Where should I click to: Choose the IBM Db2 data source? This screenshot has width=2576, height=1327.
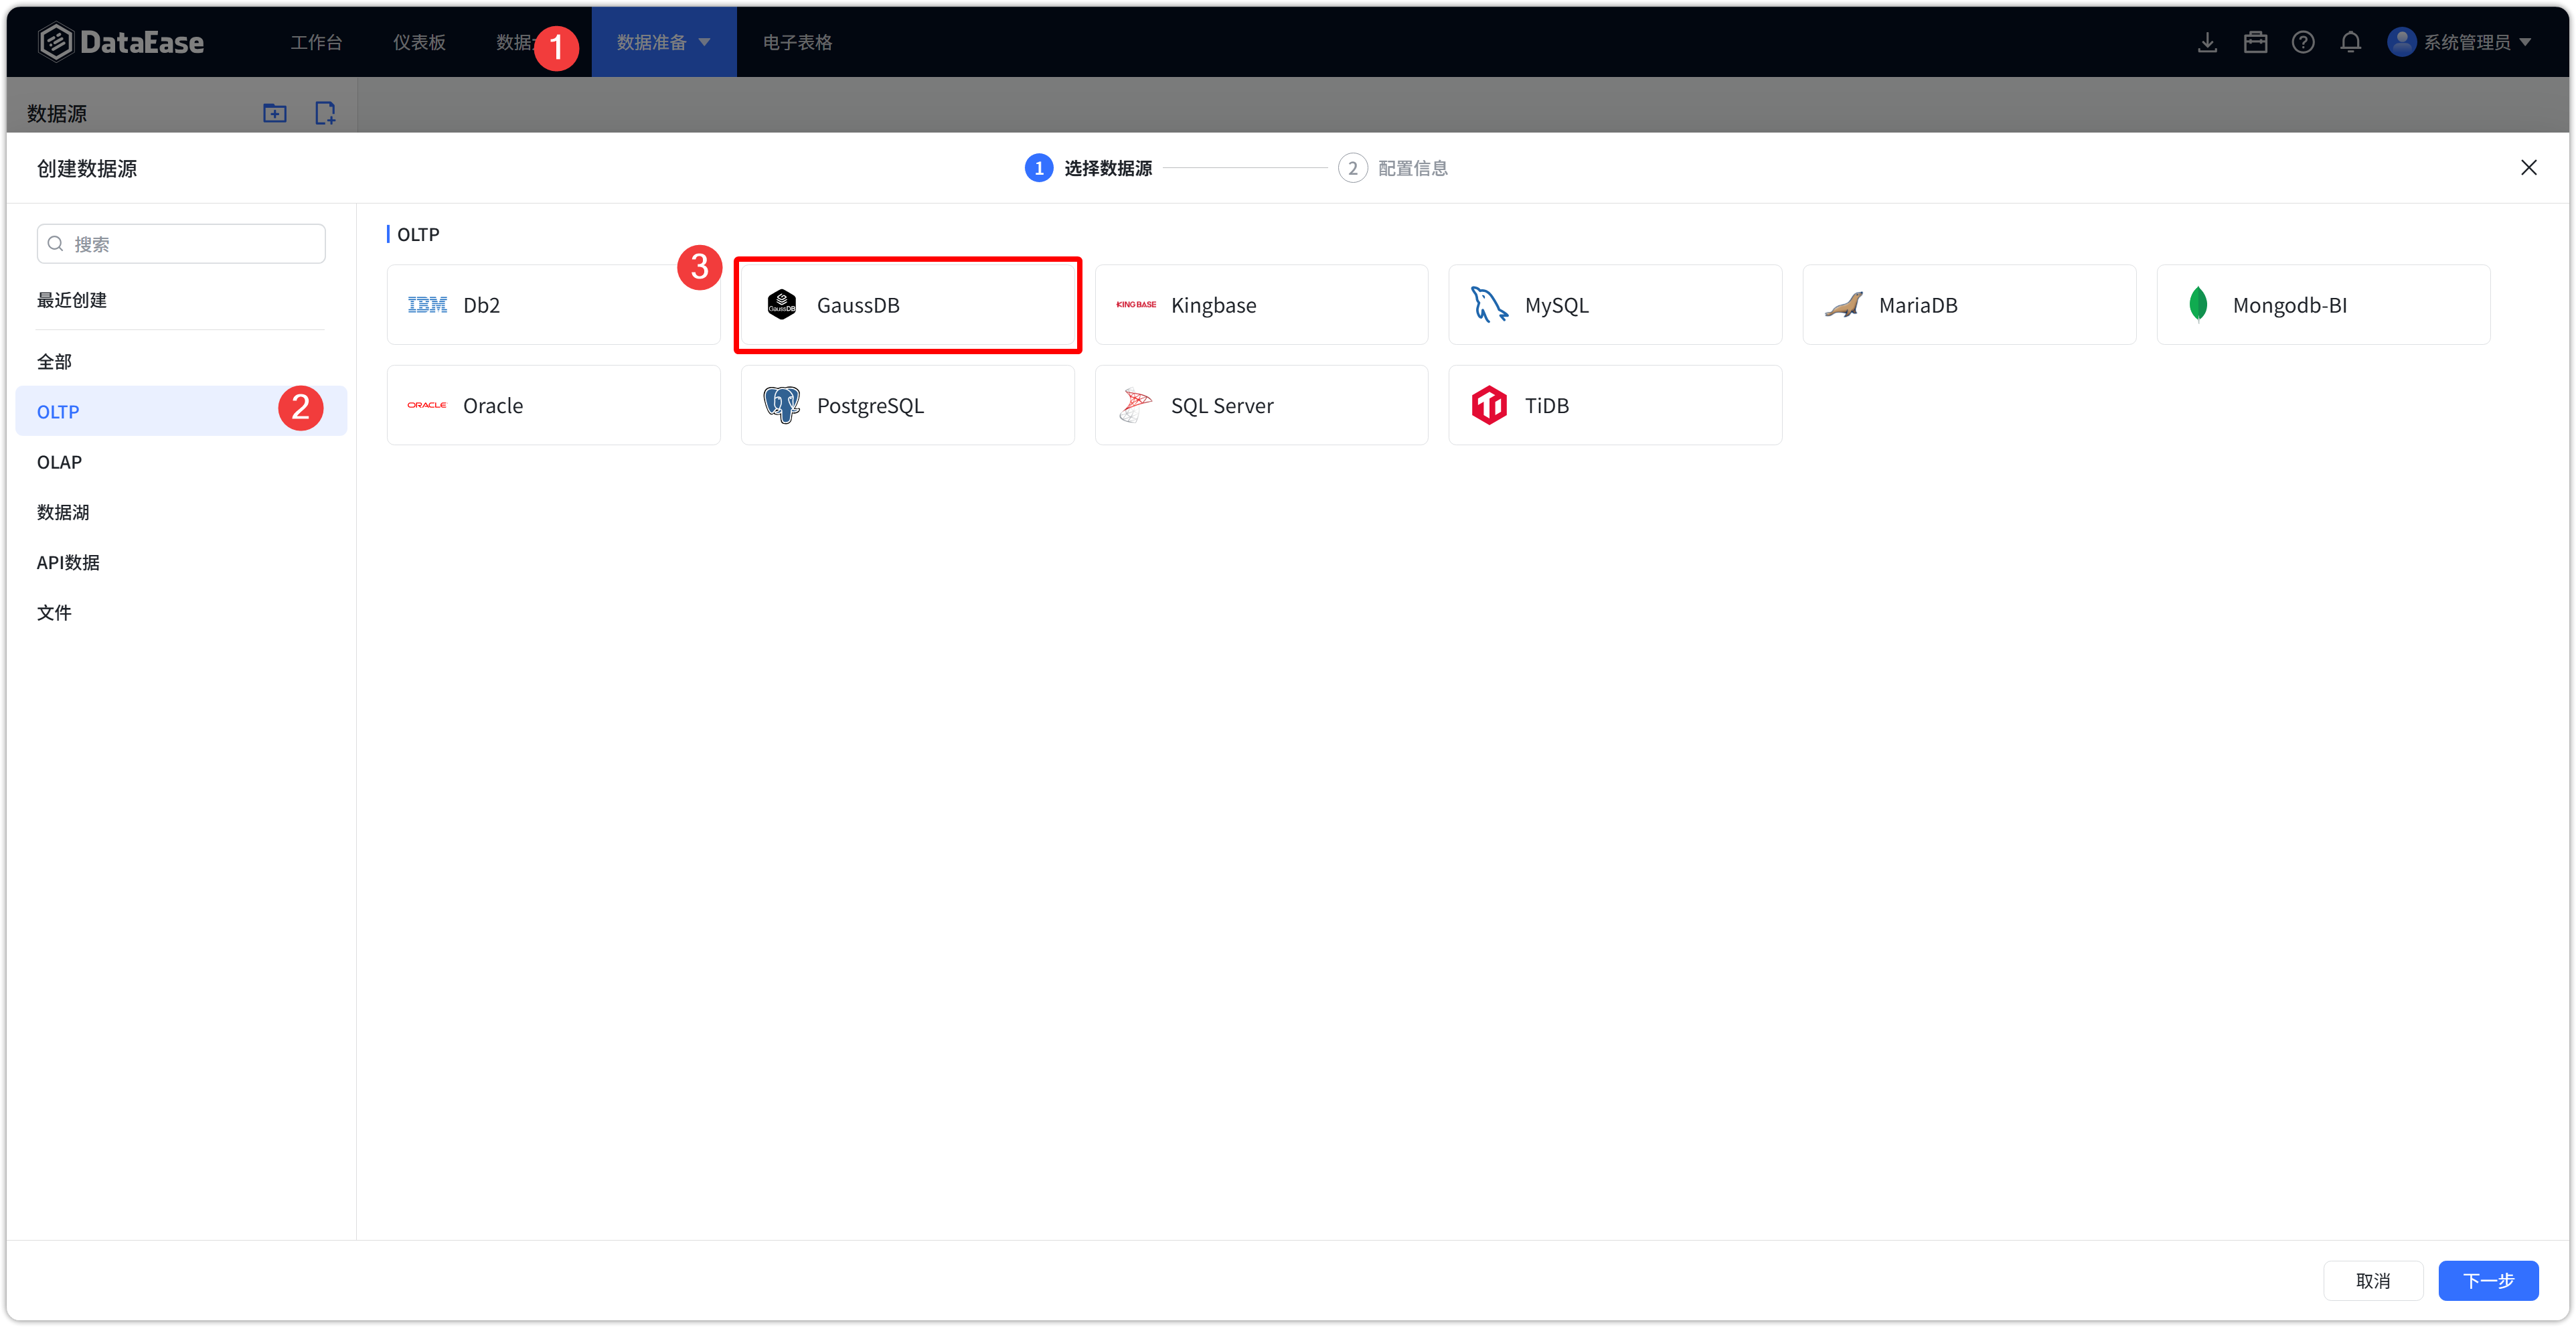click(553, 305)
